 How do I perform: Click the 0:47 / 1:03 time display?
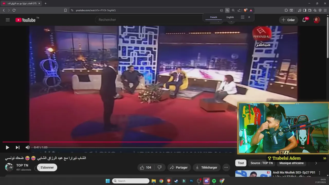(x=41, y=147)
